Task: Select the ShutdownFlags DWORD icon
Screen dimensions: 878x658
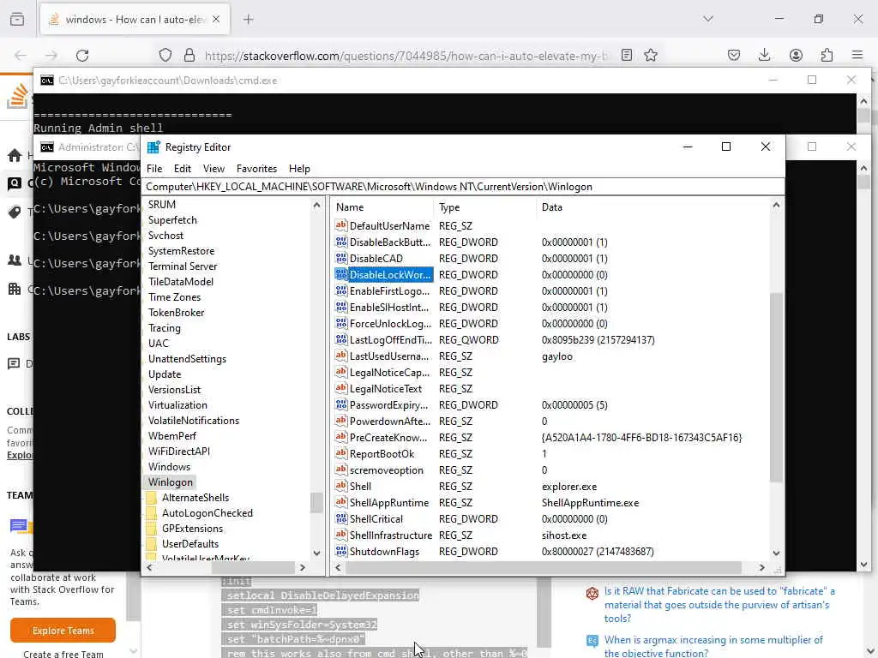Action: pyautogui.click(x=341, y=551)
